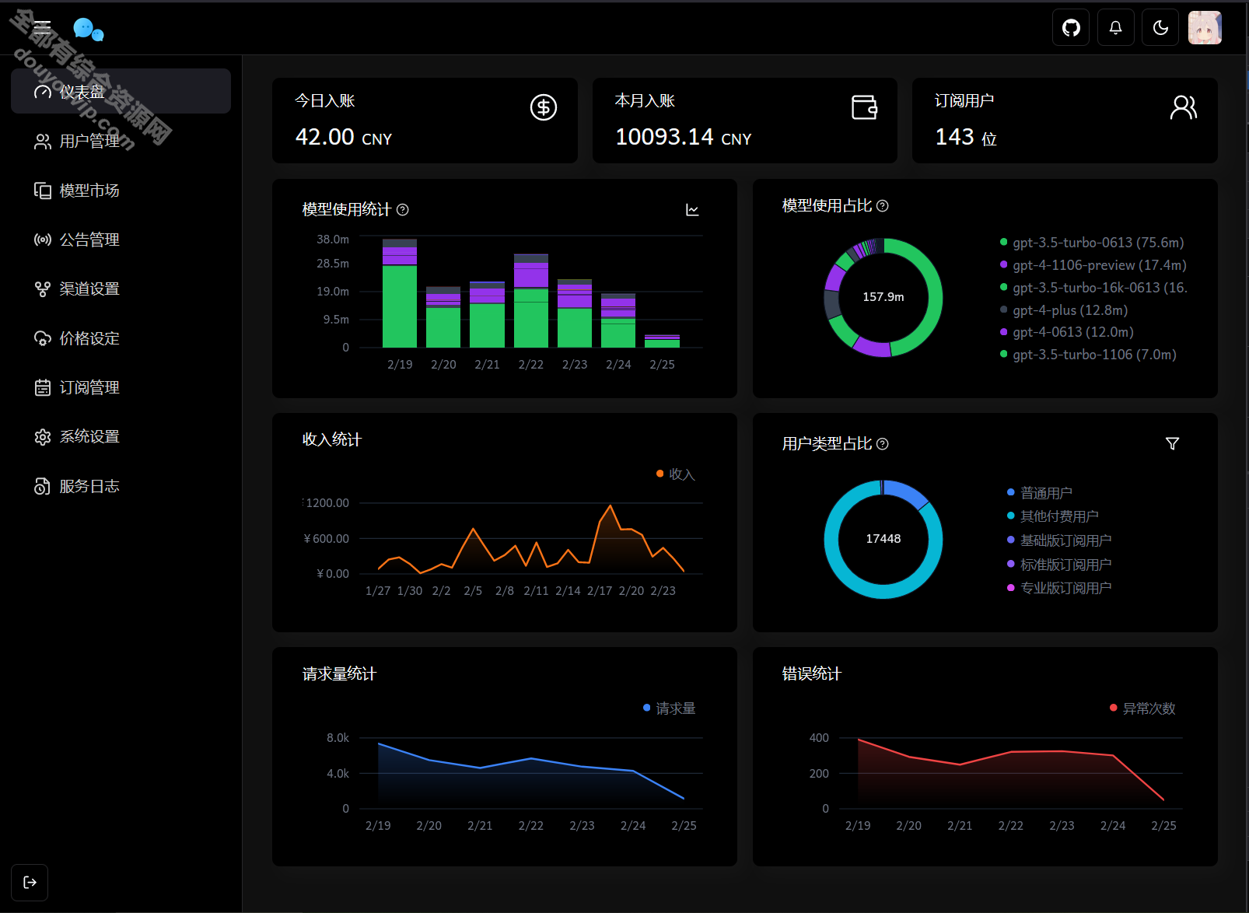1249x913 pixels.
Task: Toggle gpt-3.5-turbo-1106 legend entry
Action: point(1088,355)
